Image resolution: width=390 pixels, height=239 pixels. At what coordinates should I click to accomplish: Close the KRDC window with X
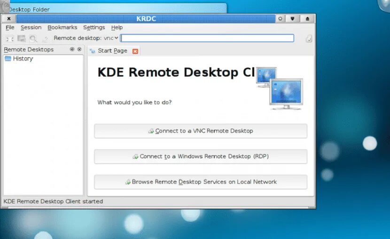click(x=9, y=19)
